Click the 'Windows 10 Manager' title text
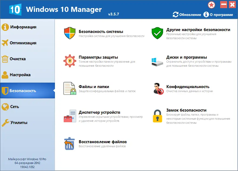The width and height of the screenshot is (238, 171). pyautogui.click(x=64, y=9)
